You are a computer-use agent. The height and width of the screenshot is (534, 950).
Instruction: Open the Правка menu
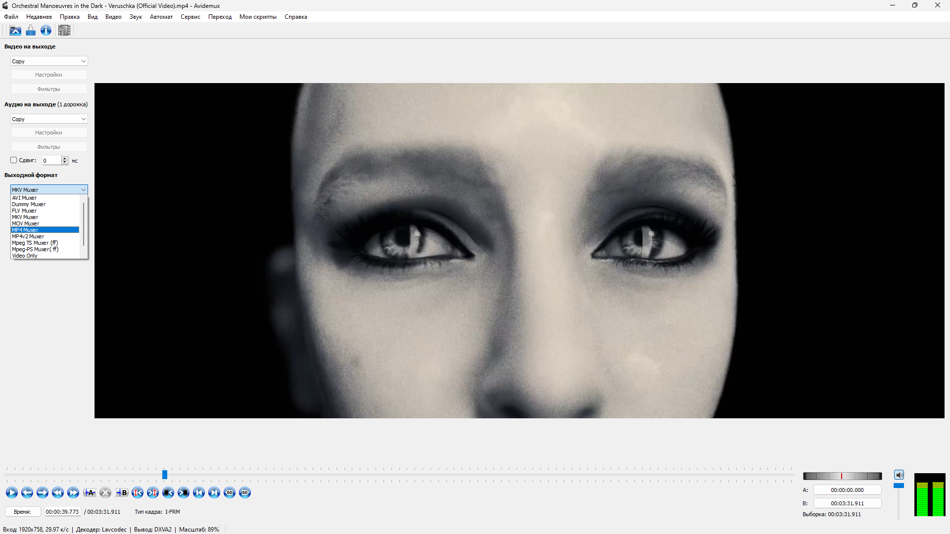pyautogui.click(x=70, y=17)
